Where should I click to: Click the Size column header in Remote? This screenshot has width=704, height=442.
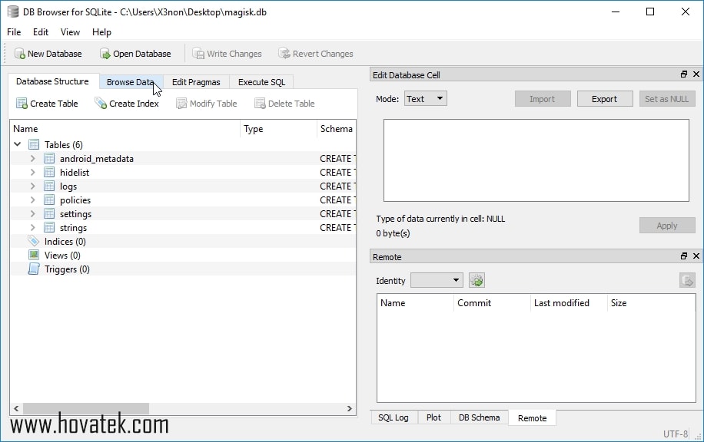coord(651,303)
